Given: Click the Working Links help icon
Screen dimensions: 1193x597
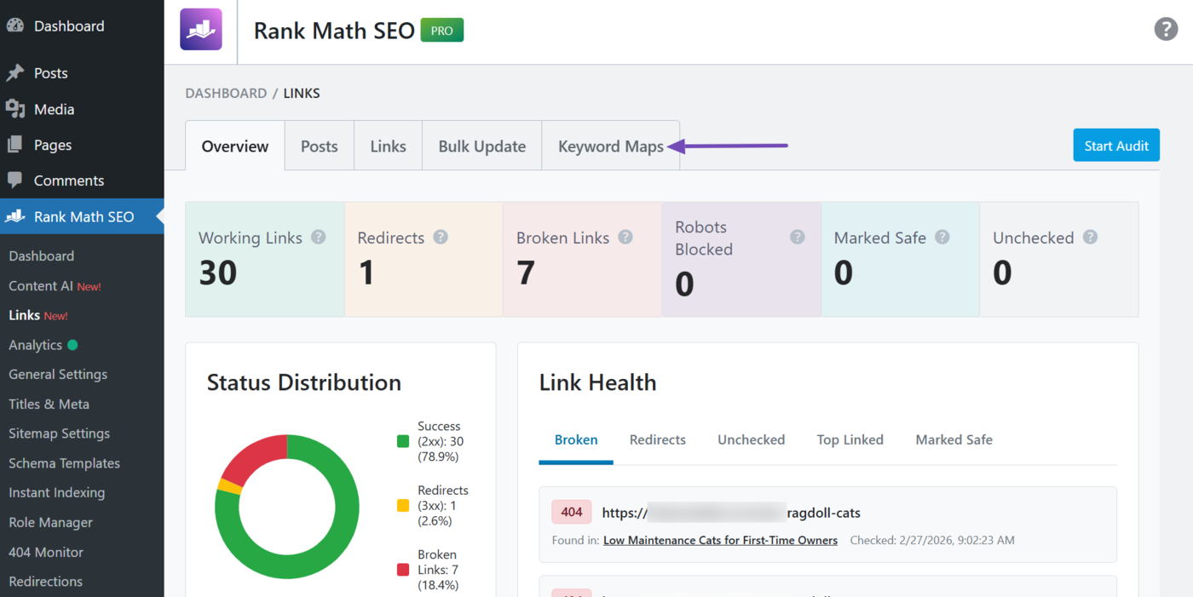Looking at the screenshot, I should 318,238.
